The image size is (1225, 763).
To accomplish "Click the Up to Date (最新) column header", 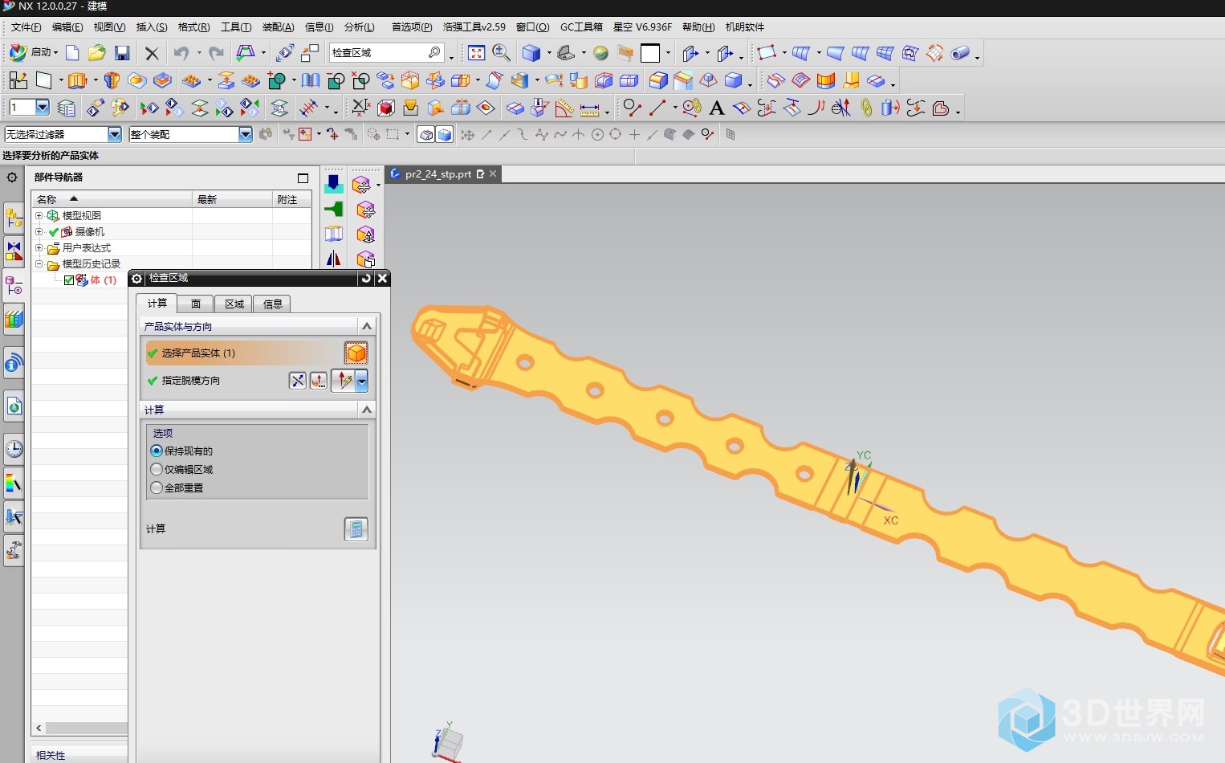I will tap(233, 199).
